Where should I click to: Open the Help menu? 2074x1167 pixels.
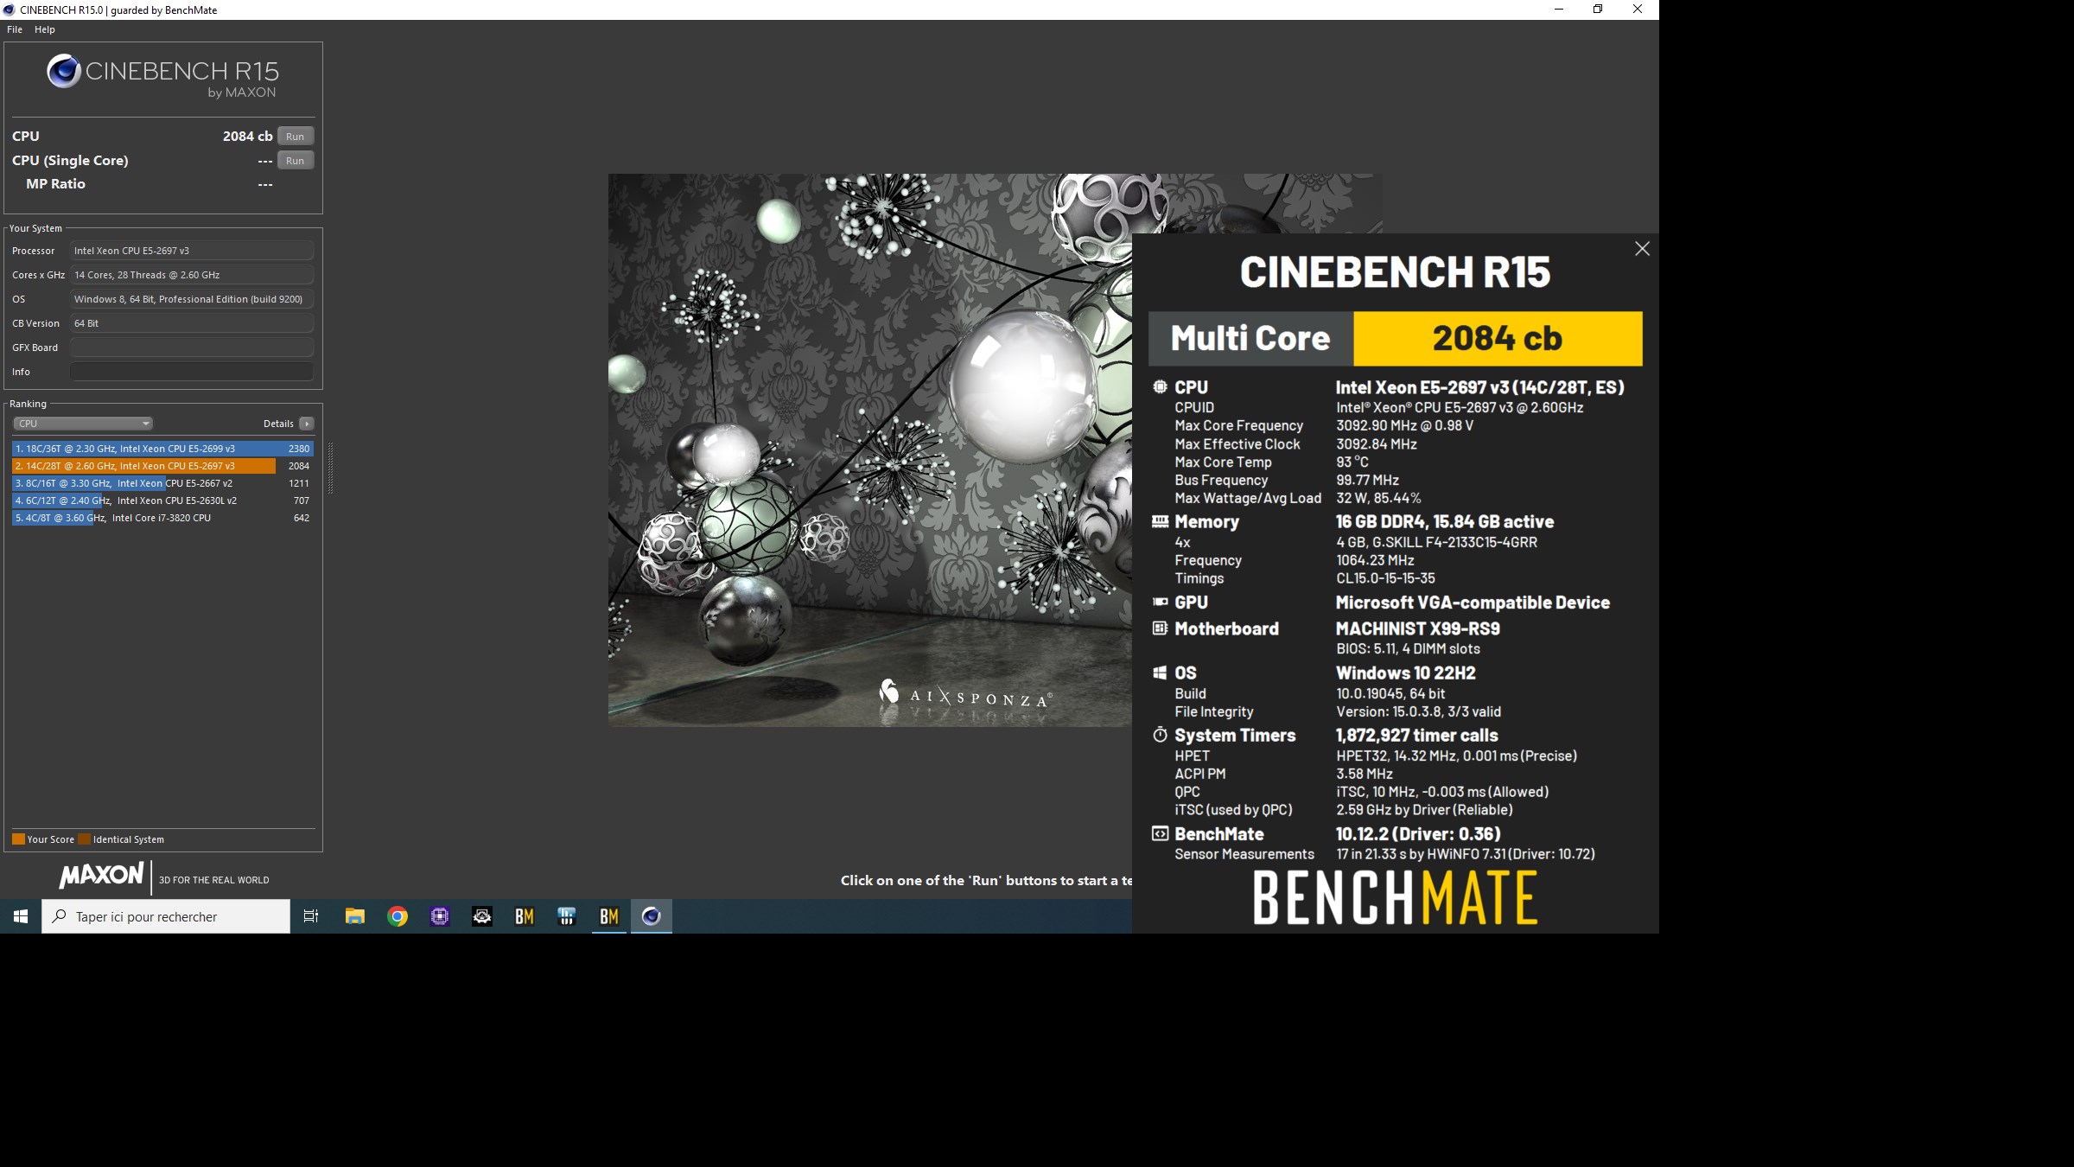(x=45, y=29)
